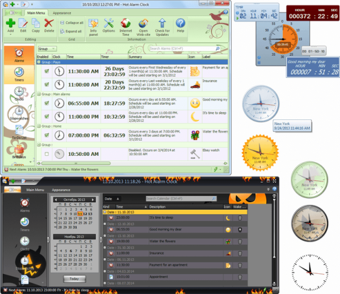Image resolution: width=340 pixels, height=294 pixels.
Task: Open the Date grouping dropdown in dark window
Action: pos(112,199)
